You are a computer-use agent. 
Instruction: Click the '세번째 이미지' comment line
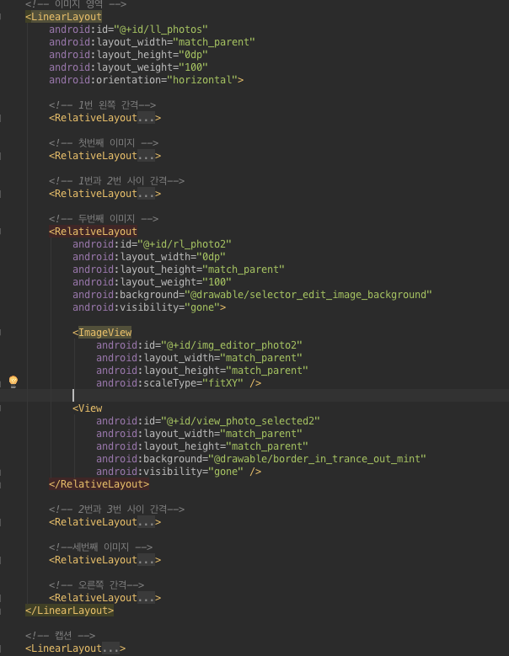click(x=100, y=547)
